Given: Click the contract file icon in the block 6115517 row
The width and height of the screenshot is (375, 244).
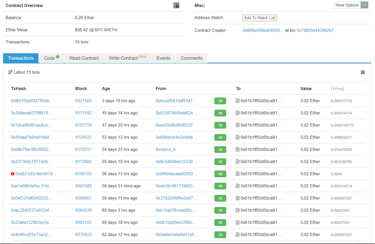Looking at the screenshot, I should pyautogui.click(x=238, y=149).
